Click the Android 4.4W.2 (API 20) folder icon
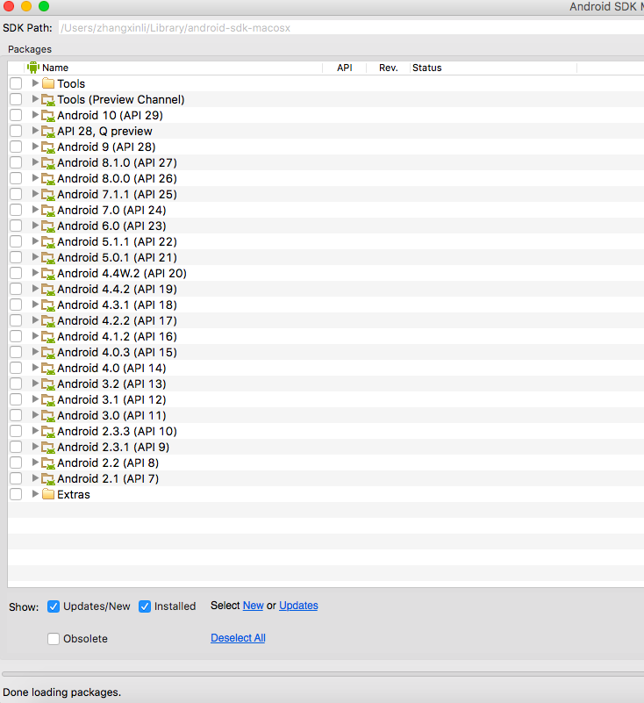Screen dimensions: 644x703 coord(48,273)
